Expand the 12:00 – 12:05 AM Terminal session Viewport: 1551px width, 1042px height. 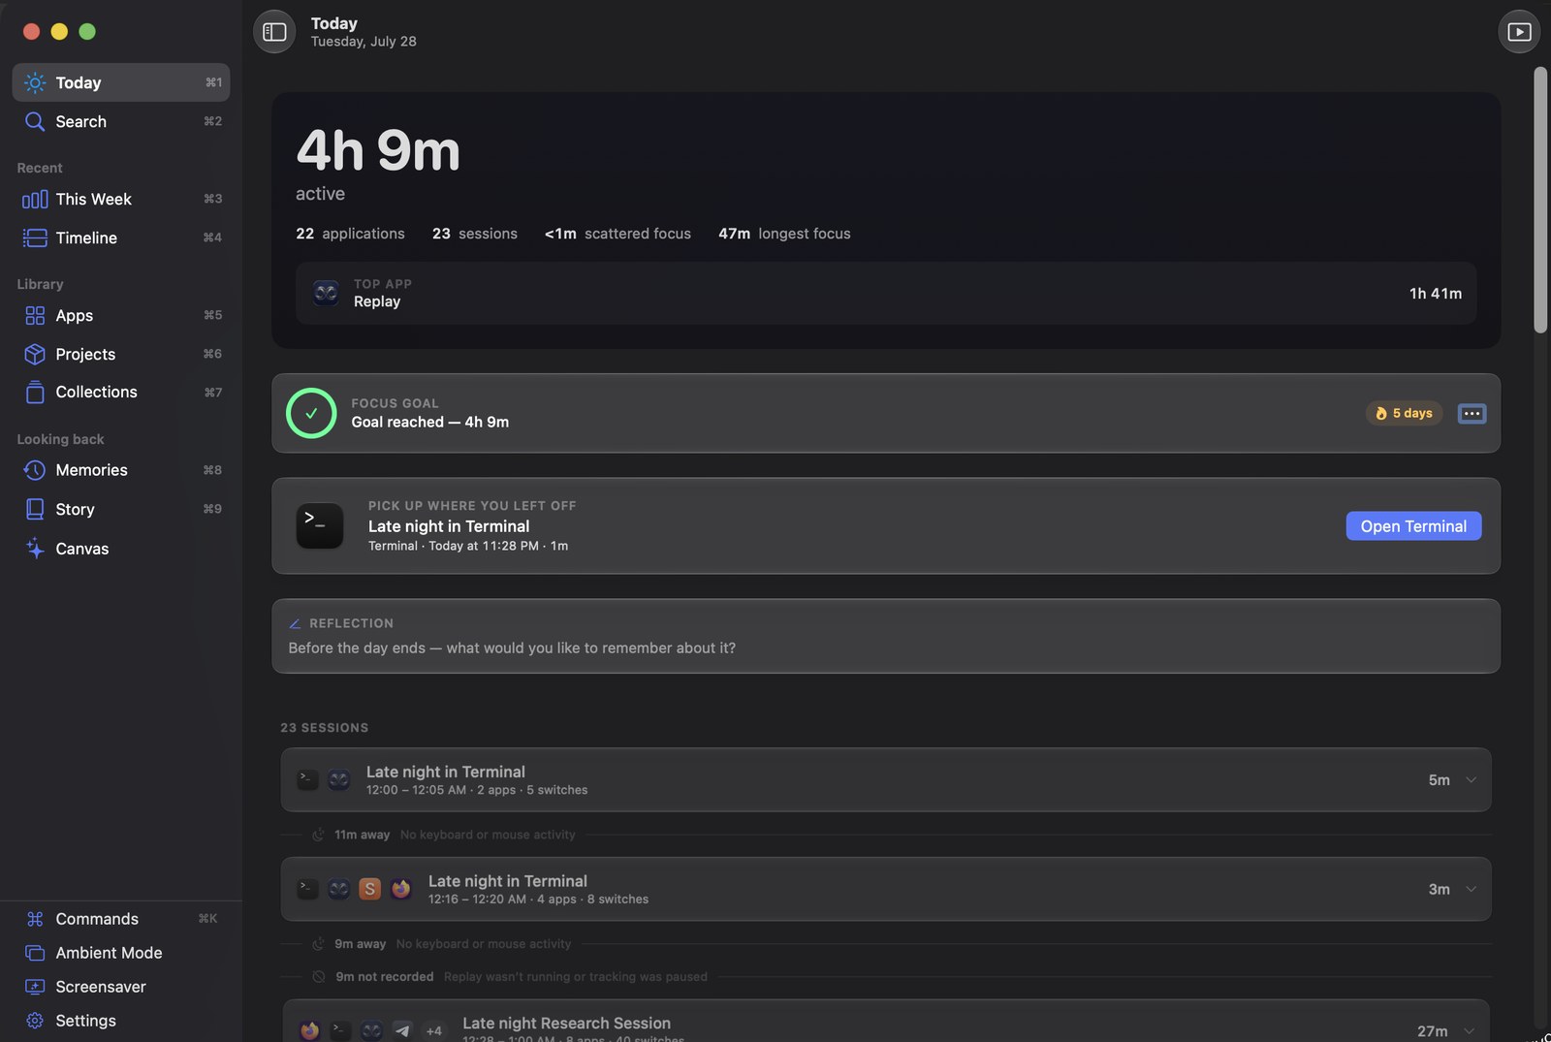point(1471,779)
